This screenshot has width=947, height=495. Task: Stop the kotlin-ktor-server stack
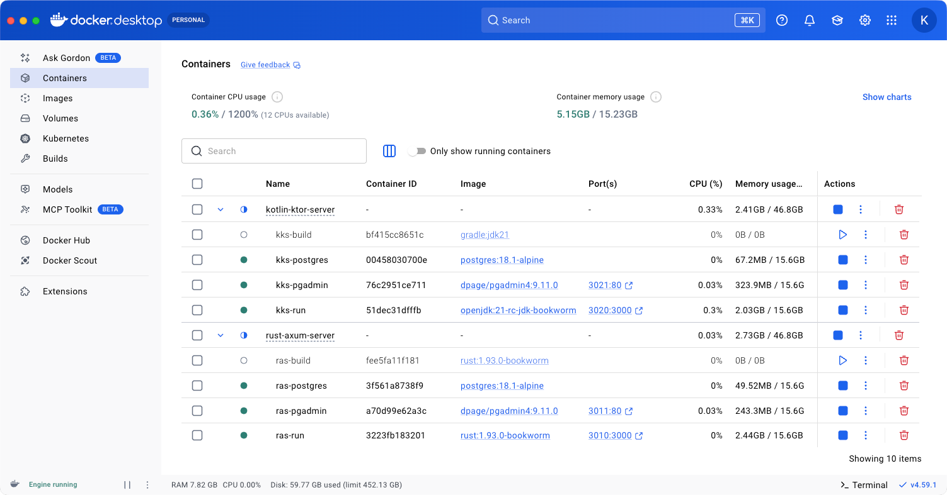838,209
